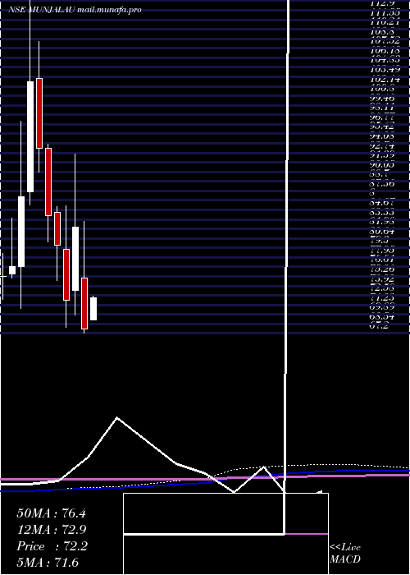Click the 71.23 price axis label
This screenshot has width=410, height=575.
[382, 298]
